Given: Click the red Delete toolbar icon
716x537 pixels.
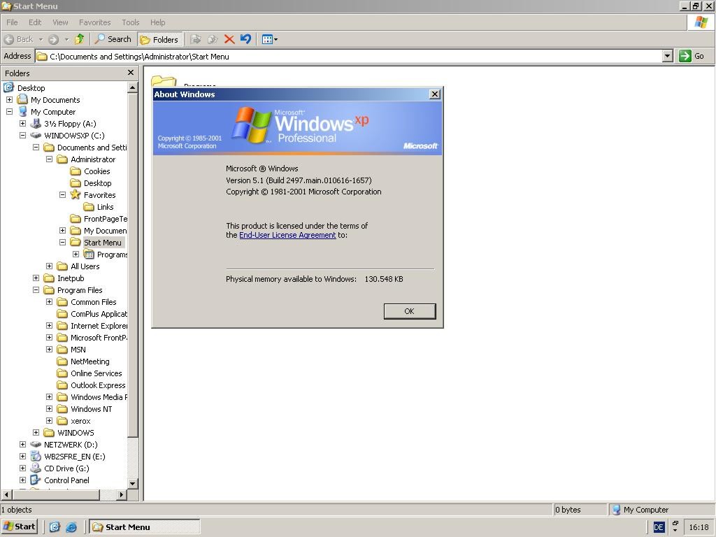Looking at the screenshot, I should pos(229,39).
